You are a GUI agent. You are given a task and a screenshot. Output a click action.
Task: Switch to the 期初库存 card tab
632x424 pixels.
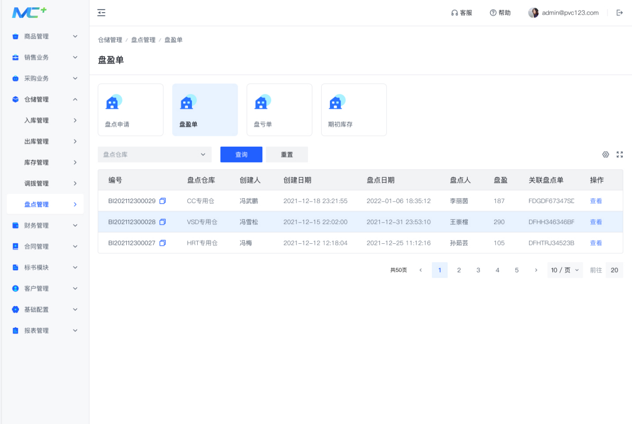(x=354, y=110)
